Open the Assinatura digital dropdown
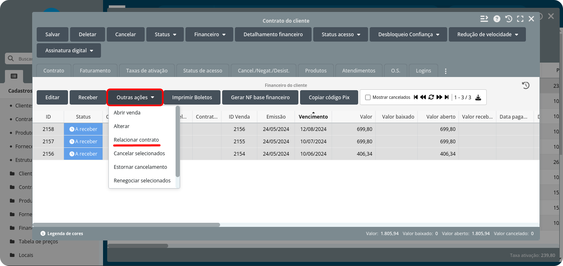563x266 pixels. point(69,51)
